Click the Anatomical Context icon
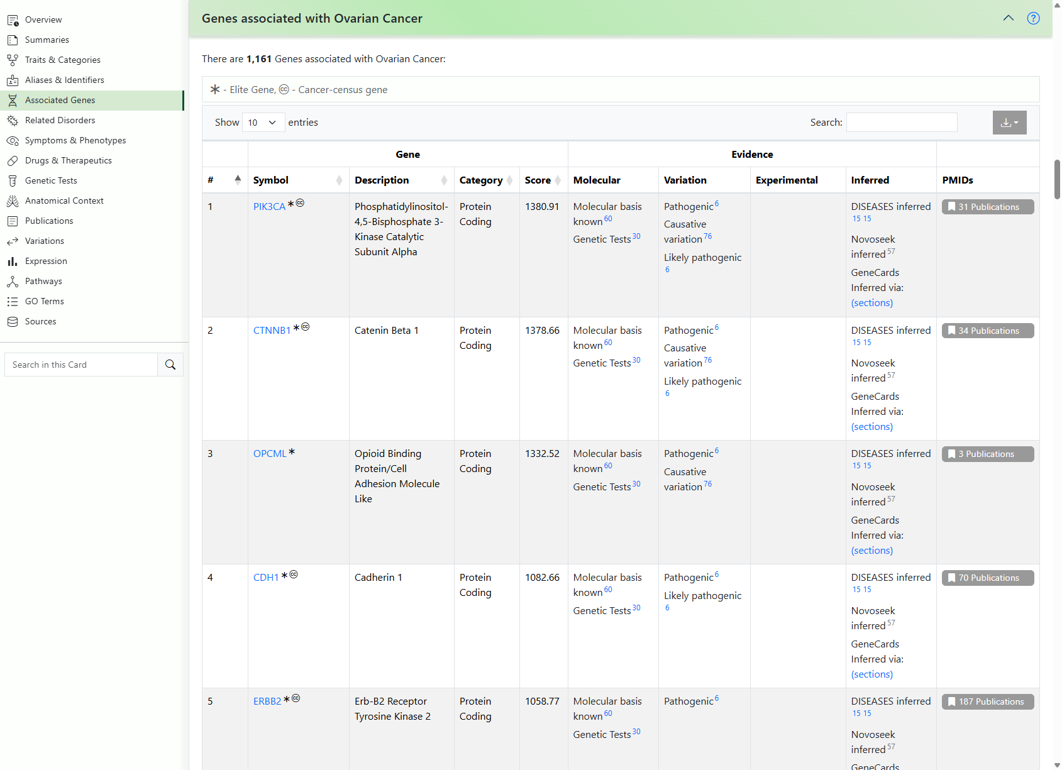 (x=13, y=201)
